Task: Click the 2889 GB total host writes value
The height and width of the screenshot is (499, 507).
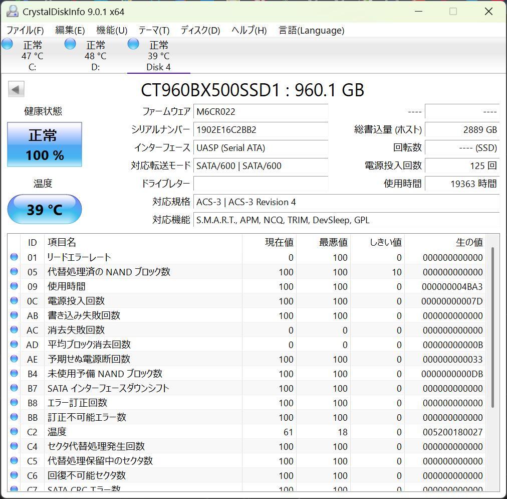Action: pyautogui.click(x=462, y=130)
